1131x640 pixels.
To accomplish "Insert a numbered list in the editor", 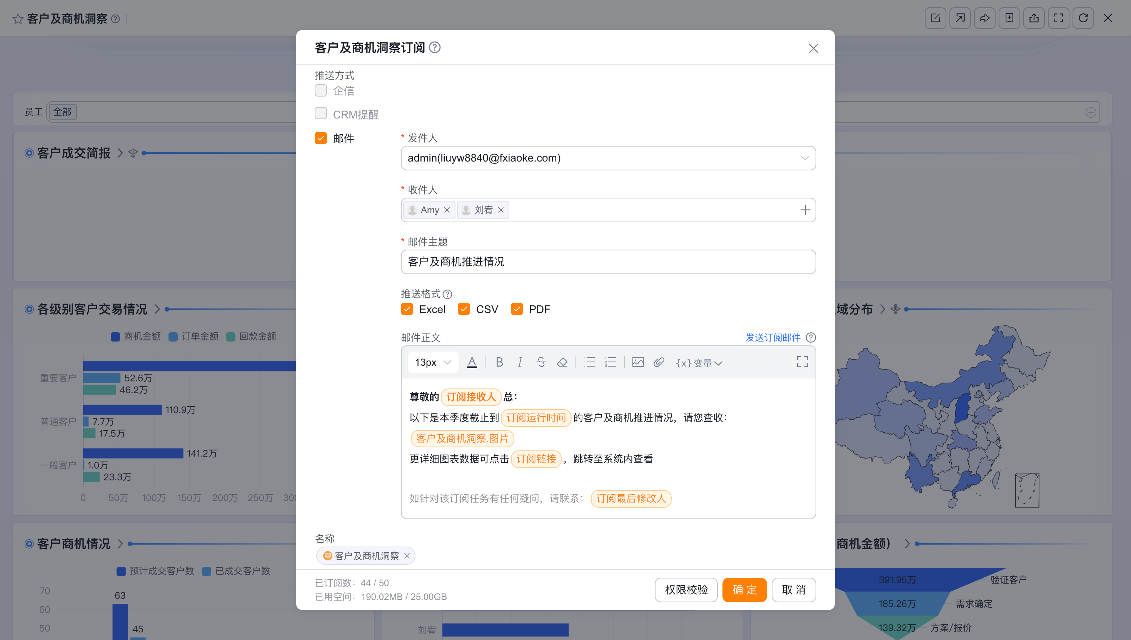I will pyautogui.click(x=611, y=362).
